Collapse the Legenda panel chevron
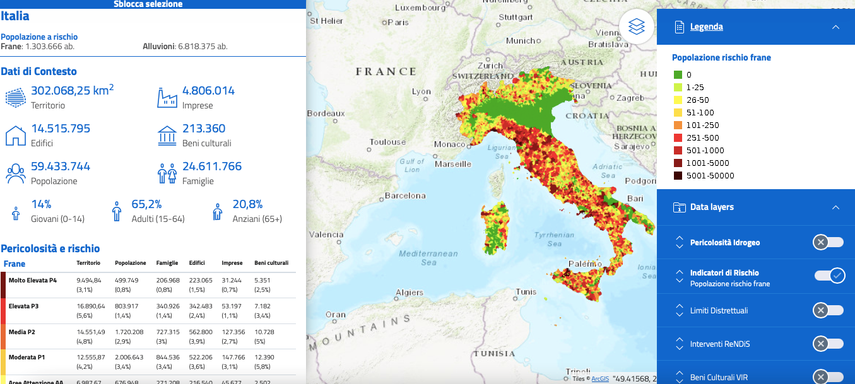 click(x=835, y=27)
